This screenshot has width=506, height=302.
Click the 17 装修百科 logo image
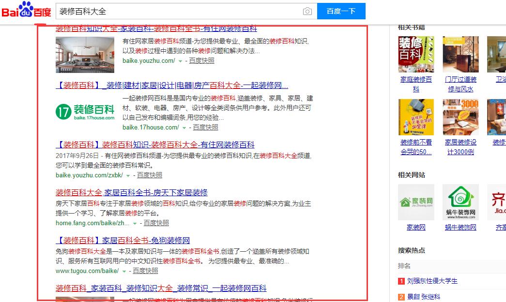(x=85, y=112)
